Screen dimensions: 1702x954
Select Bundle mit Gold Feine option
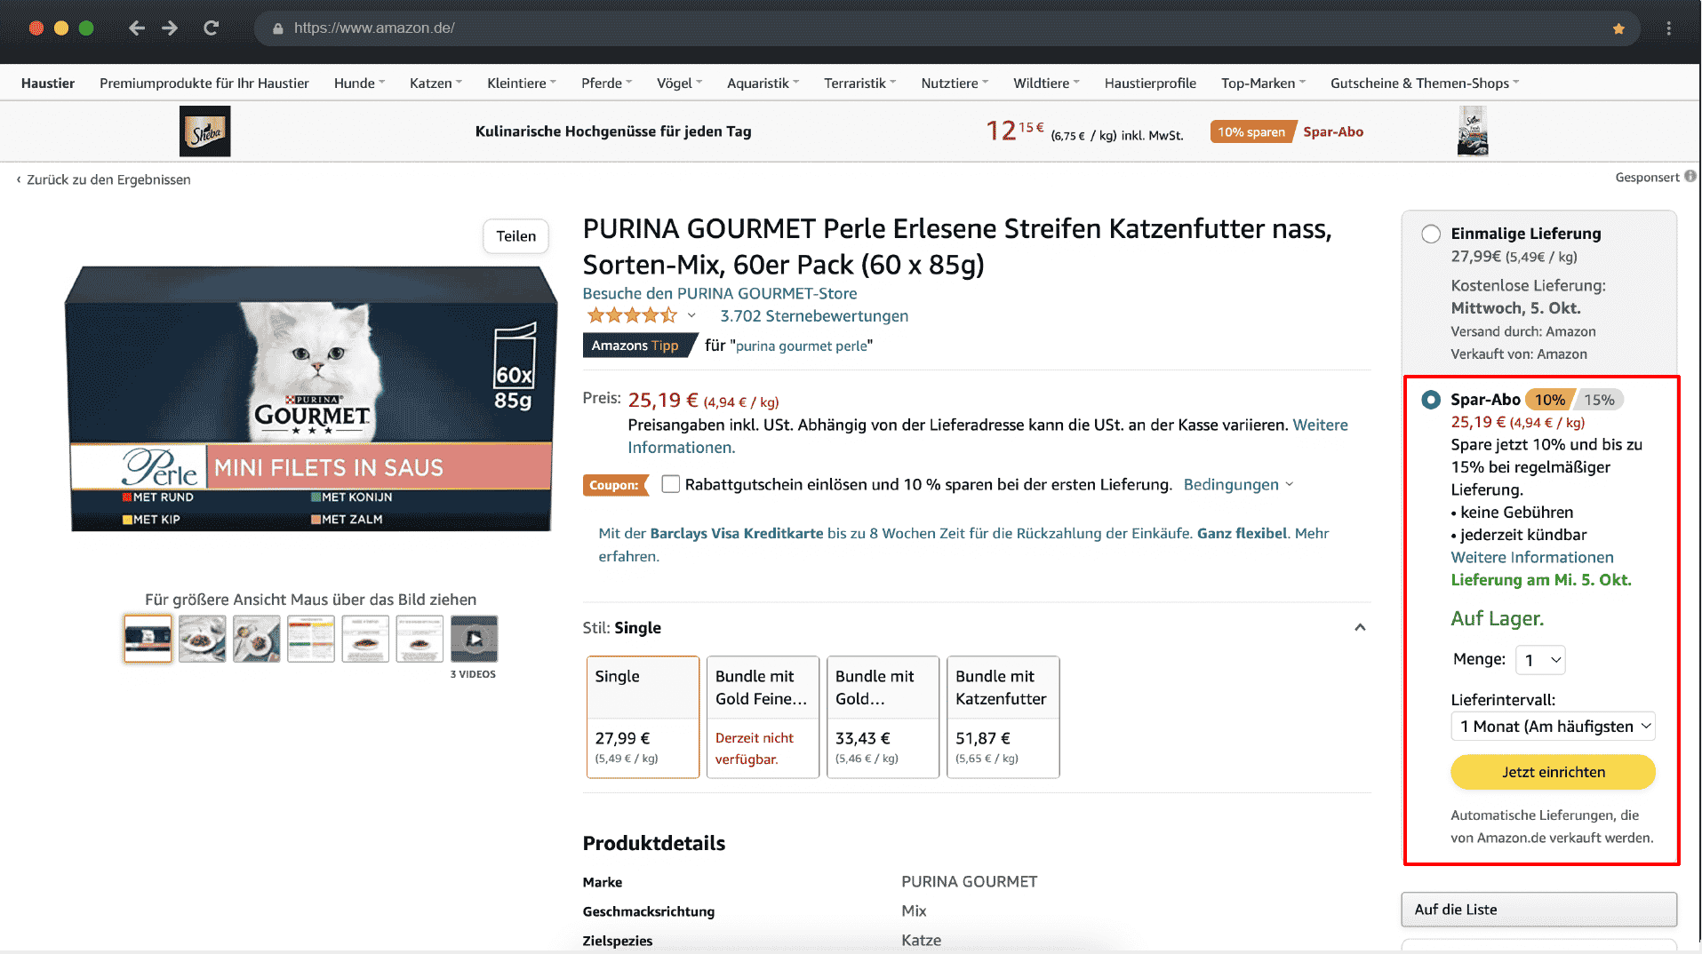pos(763,717)
